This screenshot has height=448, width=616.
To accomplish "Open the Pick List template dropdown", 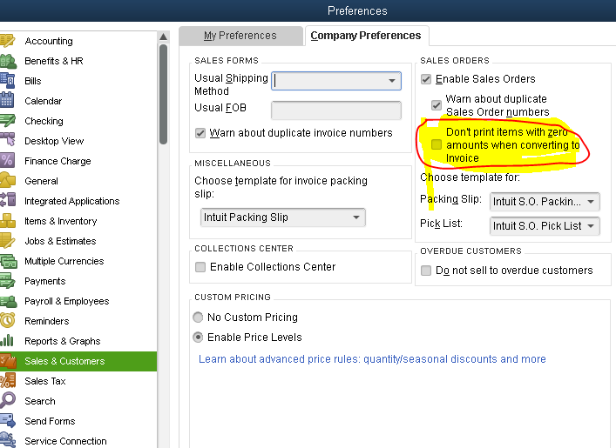I will pyautogui.click(x=591, y=226).
